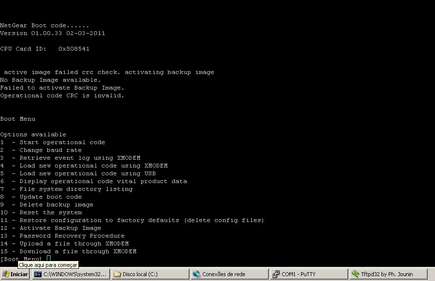Click 'active image failed crc check' line
435x281 pixels.
point(109,72)
